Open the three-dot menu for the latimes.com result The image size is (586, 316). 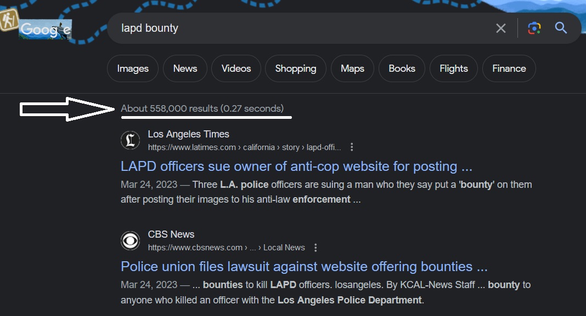coord(352,147)
